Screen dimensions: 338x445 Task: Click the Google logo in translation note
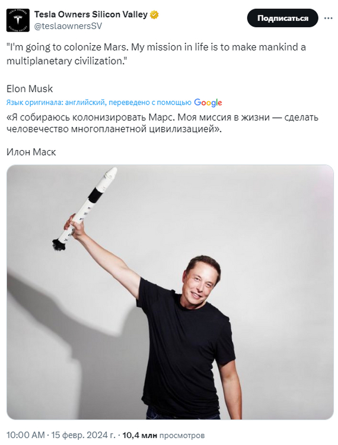coord(208,103)
